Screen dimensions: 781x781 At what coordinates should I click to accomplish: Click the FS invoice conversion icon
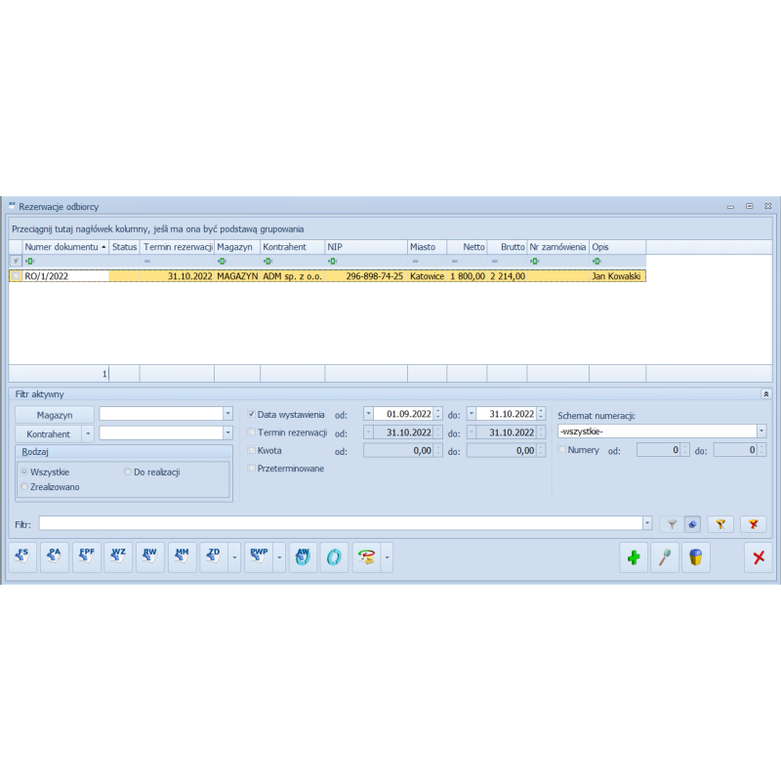click(x=22, y=556)
